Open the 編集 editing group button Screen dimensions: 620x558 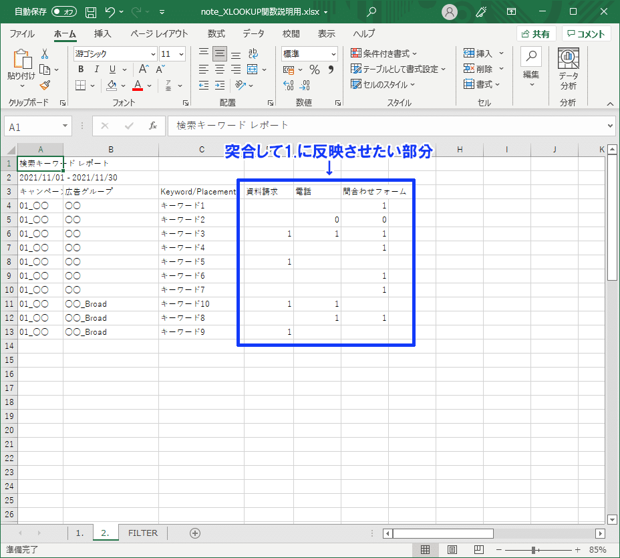point(531,68)
